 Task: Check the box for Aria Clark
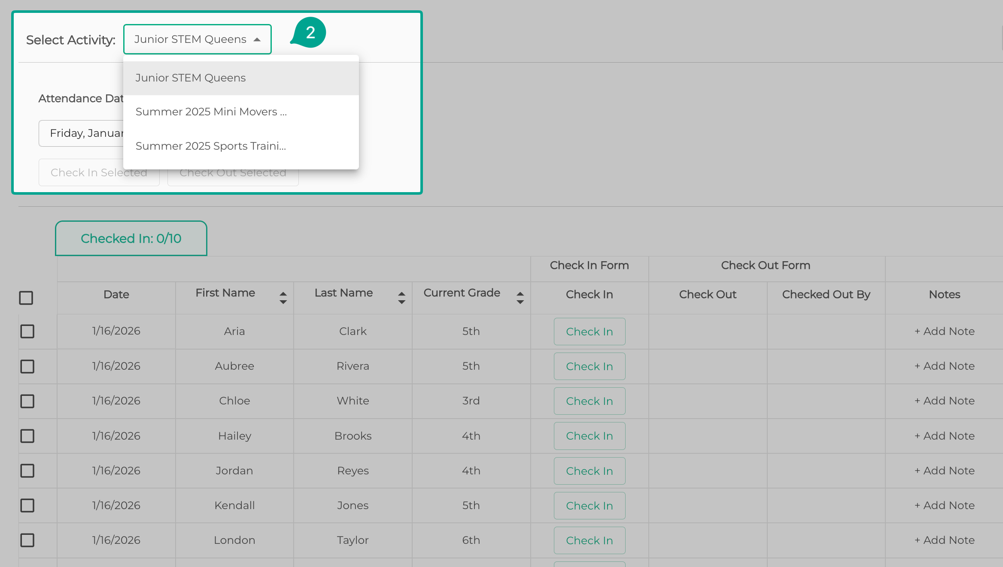[27, 331]
